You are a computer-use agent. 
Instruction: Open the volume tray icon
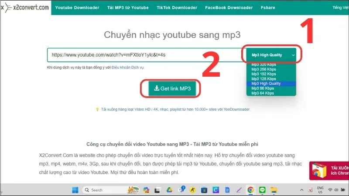pyautogui.click(x=336, y=190)
